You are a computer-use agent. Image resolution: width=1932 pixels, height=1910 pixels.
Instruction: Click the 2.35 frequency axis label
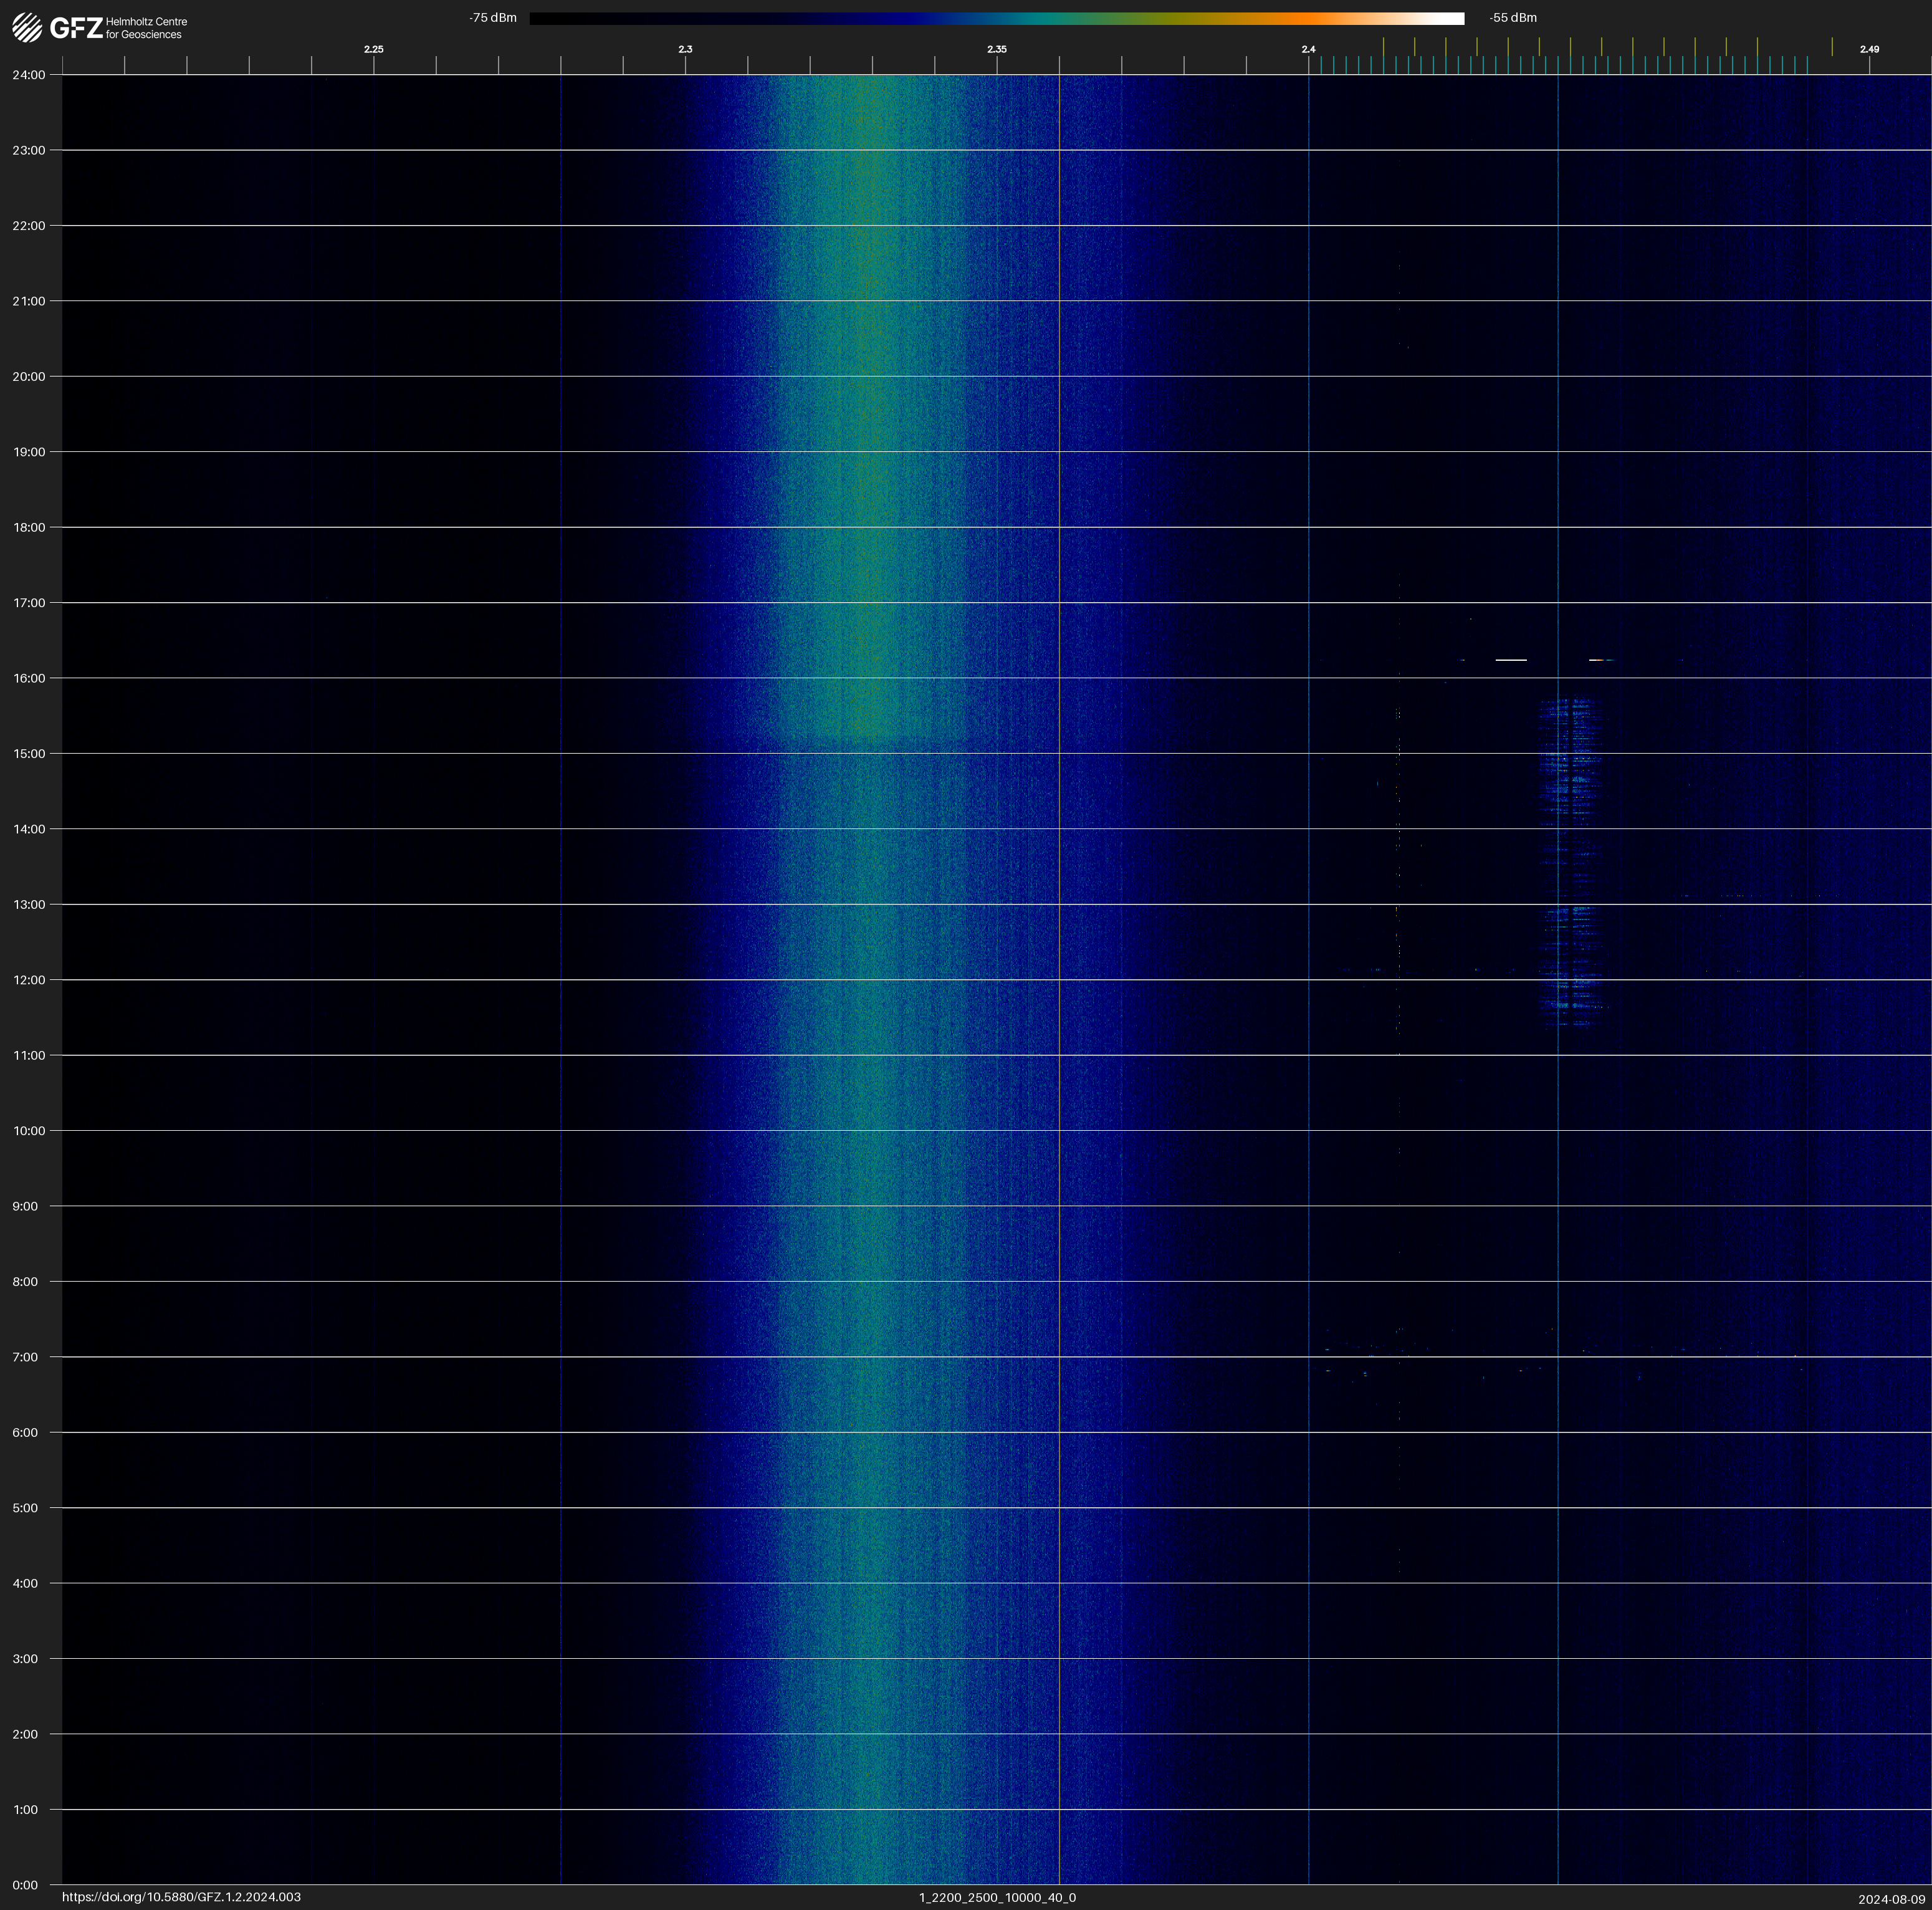click(x=996, y=49)
